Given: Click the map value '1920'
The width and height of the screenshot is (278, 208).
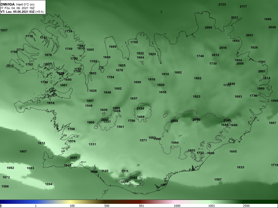Looking at the screenshot, I should 161,85.
